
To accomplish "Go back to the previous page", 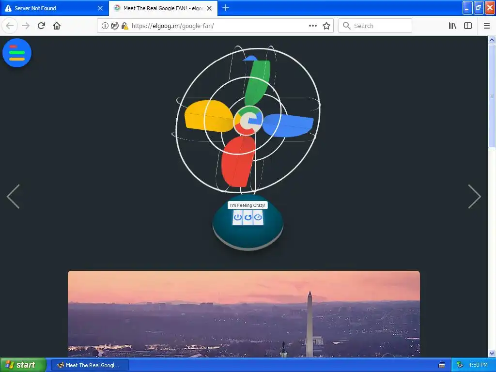I will (10, 26).
